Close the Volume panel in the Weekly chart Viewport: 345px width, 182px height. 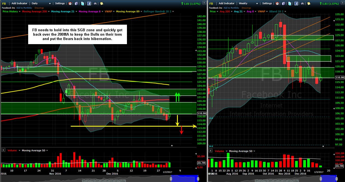coord(210,151)
